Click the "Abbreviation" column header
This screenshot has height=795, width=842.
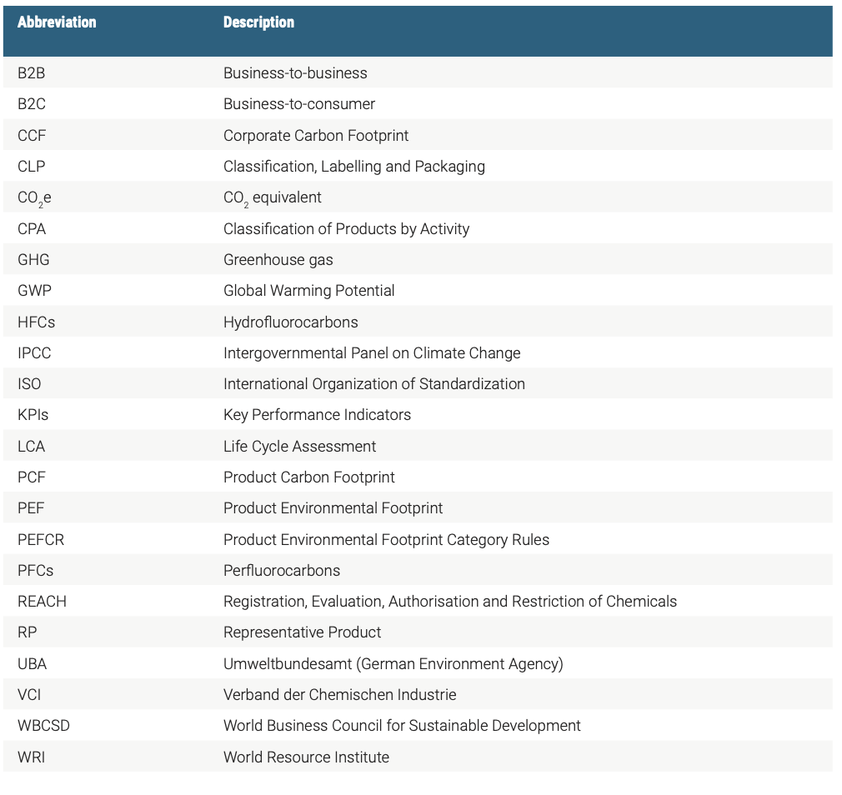click(x=57, y=22)
